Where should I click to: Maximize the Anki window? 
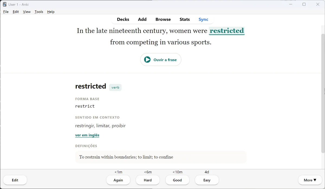[x=304, y=4]
